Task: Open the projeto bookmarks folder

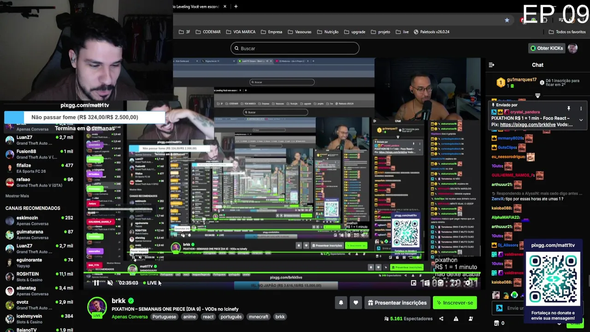Action: click(380, 32)
